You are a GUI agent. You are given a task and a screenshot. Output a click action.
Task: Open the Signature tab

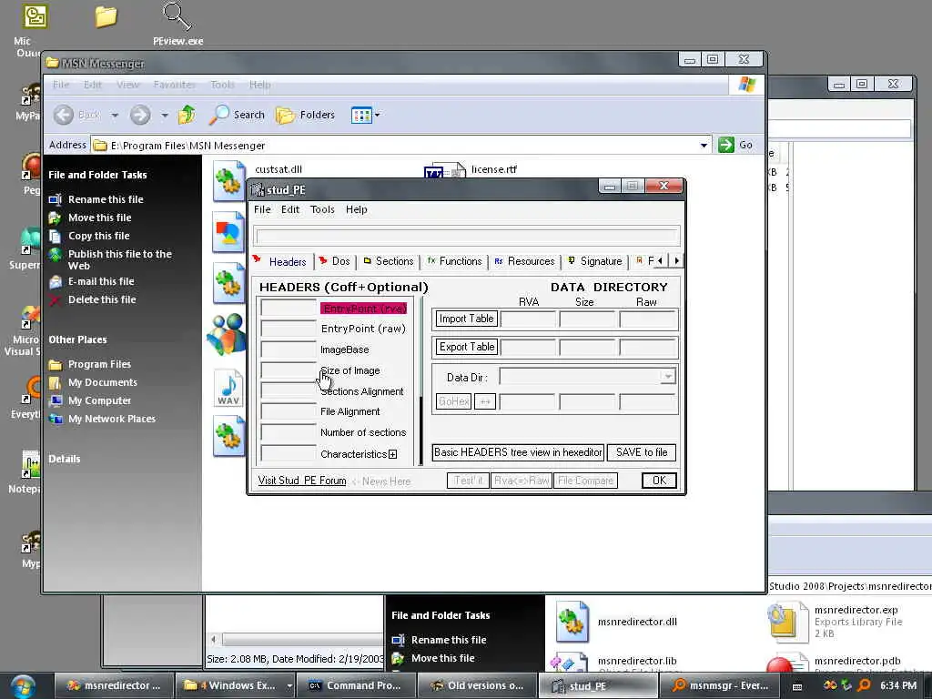594,261
